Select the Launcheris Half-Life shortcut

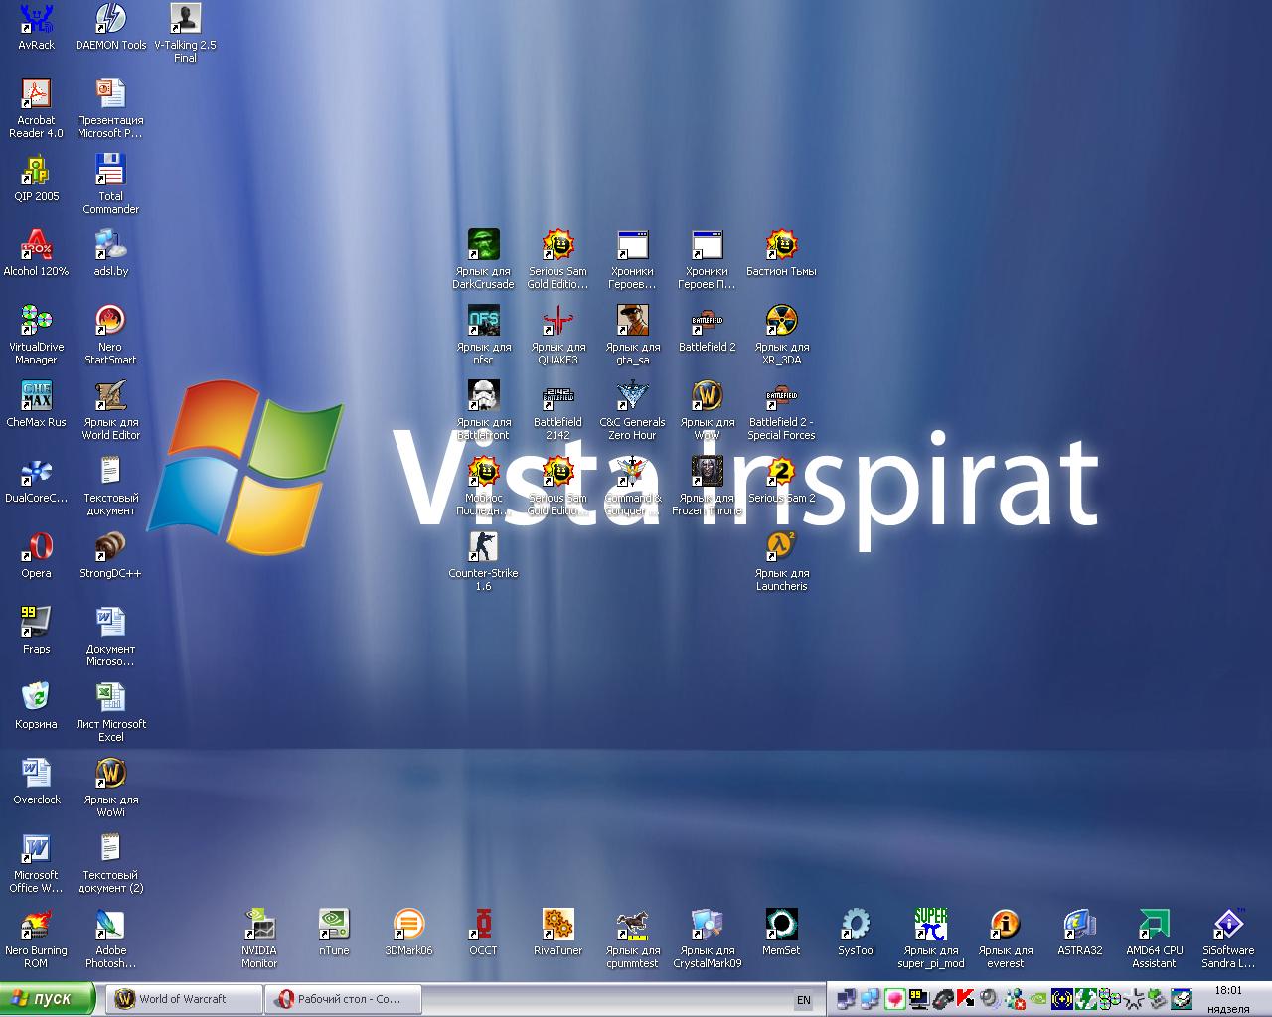point(781,546)
